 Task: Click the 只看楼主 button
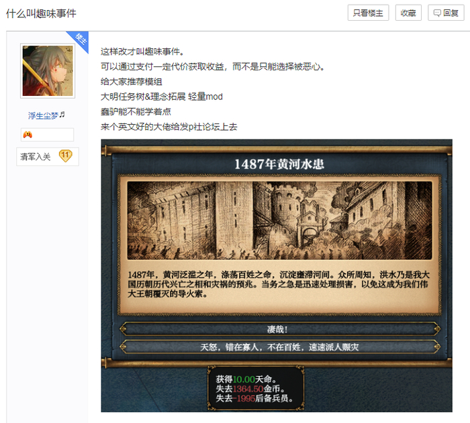click(x=368, y=13)
